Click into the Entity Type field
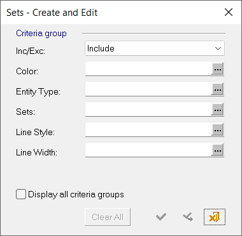Viewport: 242px width, 236px height. tap(148, 89)
